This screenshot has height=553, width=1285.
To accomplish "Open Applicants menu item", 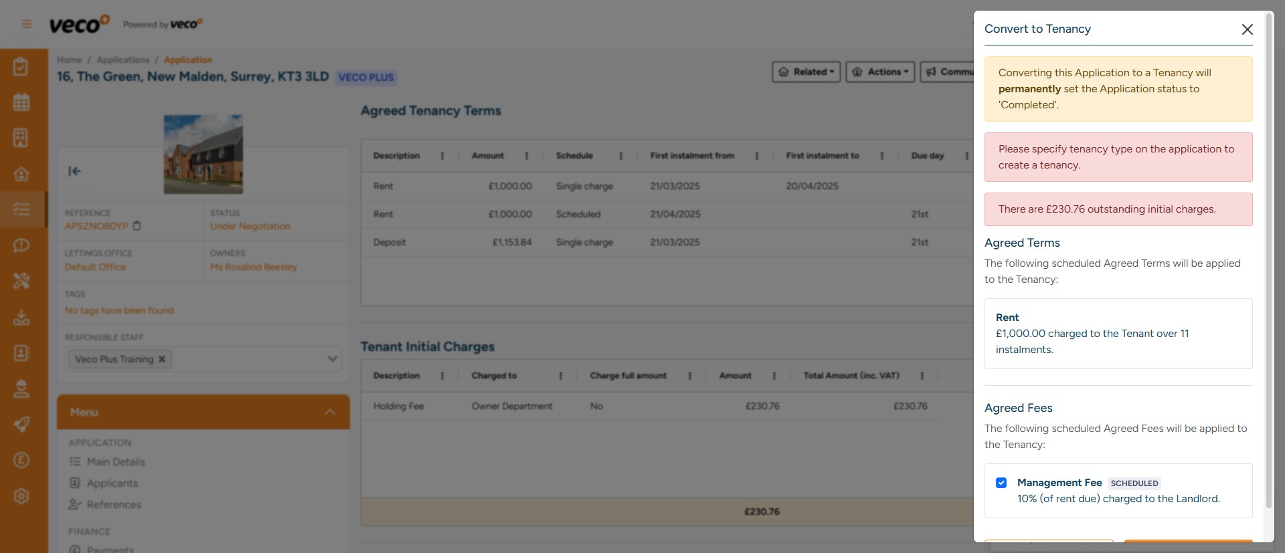I will point(112,483).
